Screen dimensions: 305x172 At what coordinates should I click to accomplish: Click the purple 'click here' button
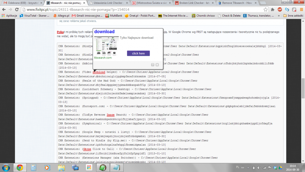click(x=138, y=53)
